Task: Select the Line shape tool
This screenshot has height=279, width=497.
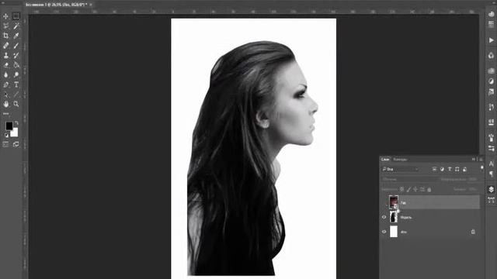Action: click(x=16, y=95)
